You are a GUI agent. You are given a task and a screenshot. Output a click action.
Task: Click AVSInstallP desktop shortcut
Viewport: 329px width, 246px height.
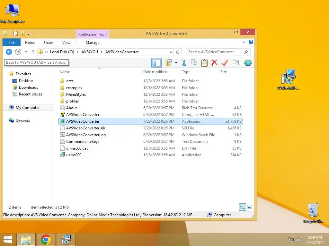point(288,79)
